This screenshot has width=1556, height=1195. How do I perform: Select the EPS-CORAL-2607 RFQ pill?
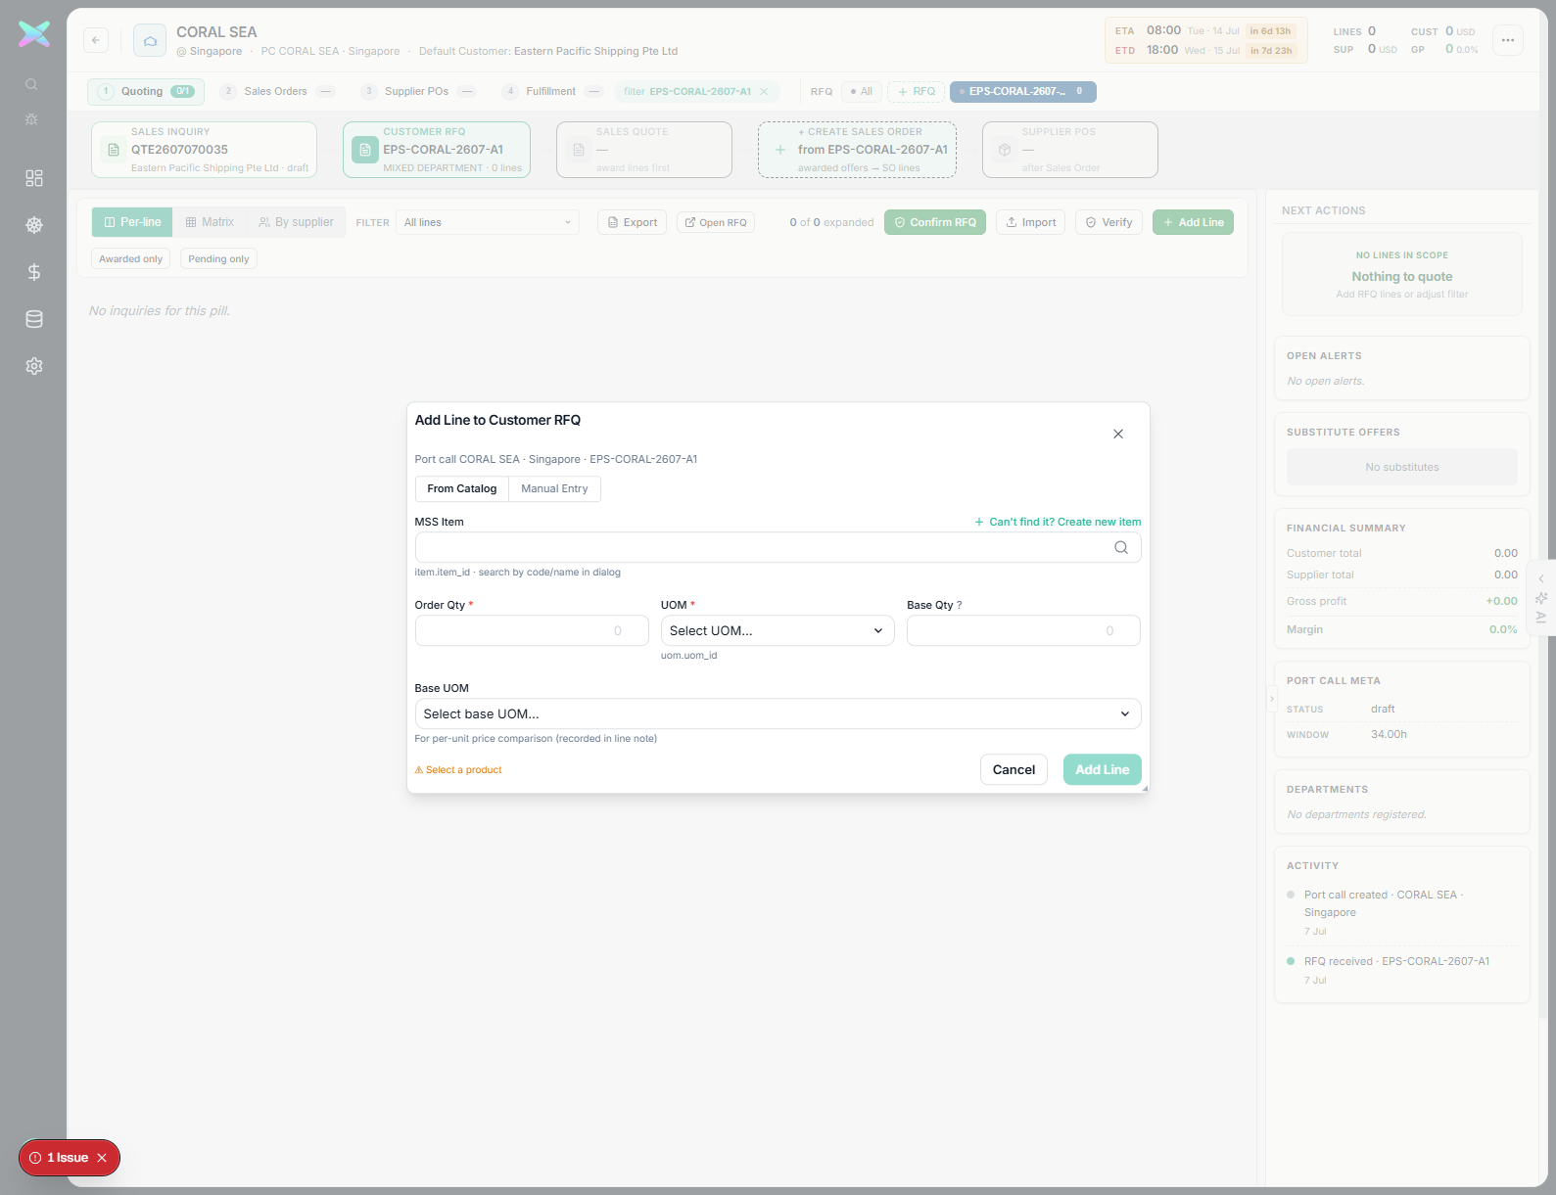coord(1023,92)
